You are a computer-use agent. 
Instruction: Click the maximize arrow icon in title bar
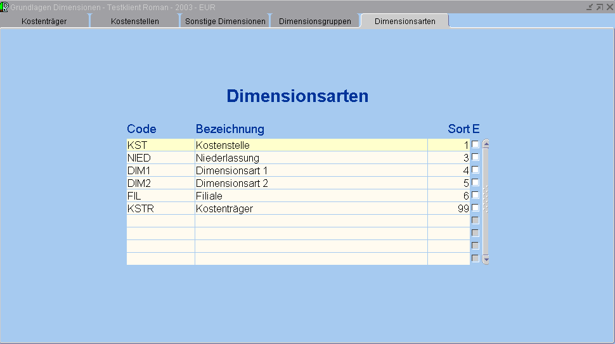click(599, 6)
